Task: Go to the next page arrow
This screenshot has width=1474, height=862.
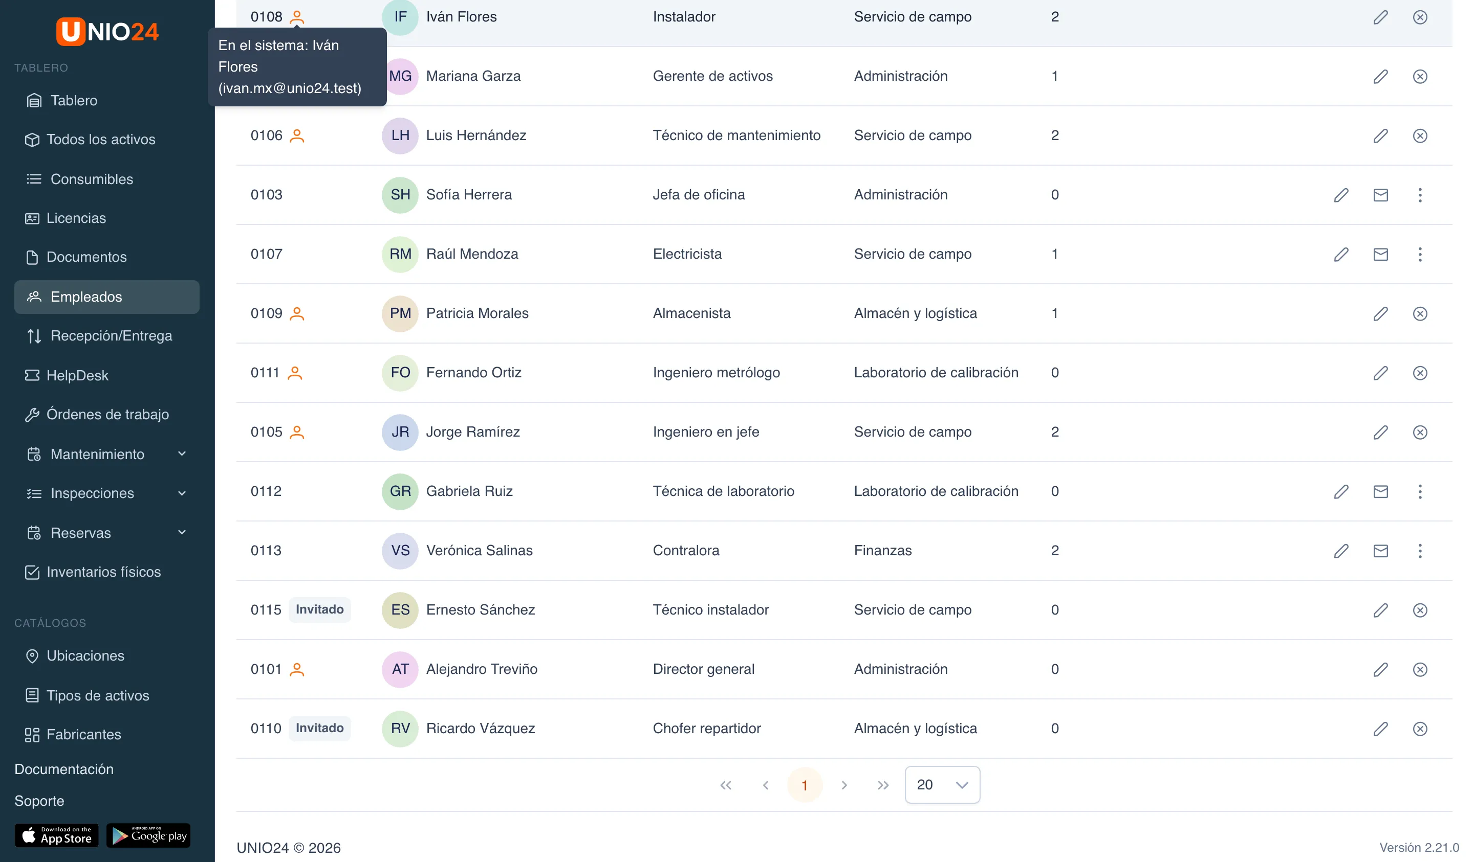Action: tap(843, 785)
